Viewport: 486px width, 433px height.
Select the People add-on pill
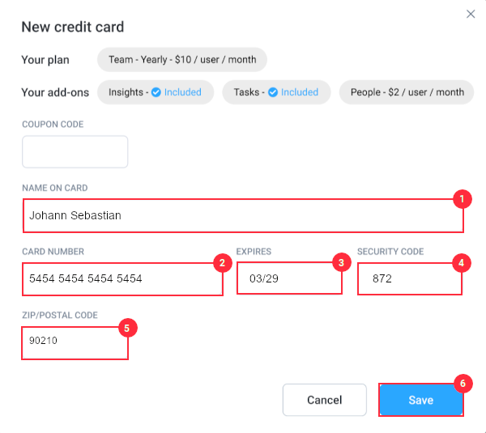click(x=407, y=92)
